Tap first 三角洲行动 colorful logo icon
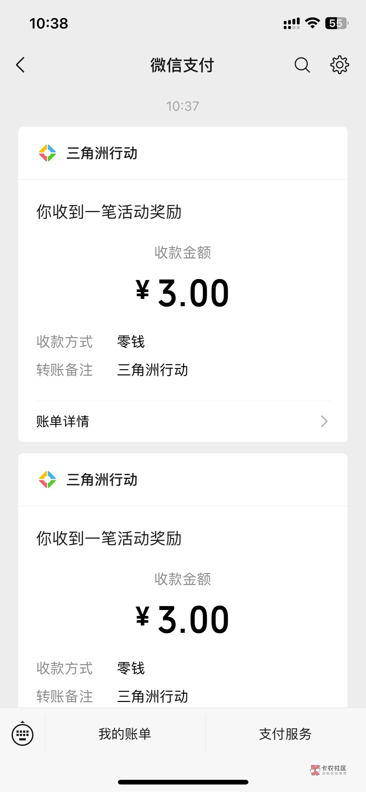 pyautogui.click(x=47, y=153)
